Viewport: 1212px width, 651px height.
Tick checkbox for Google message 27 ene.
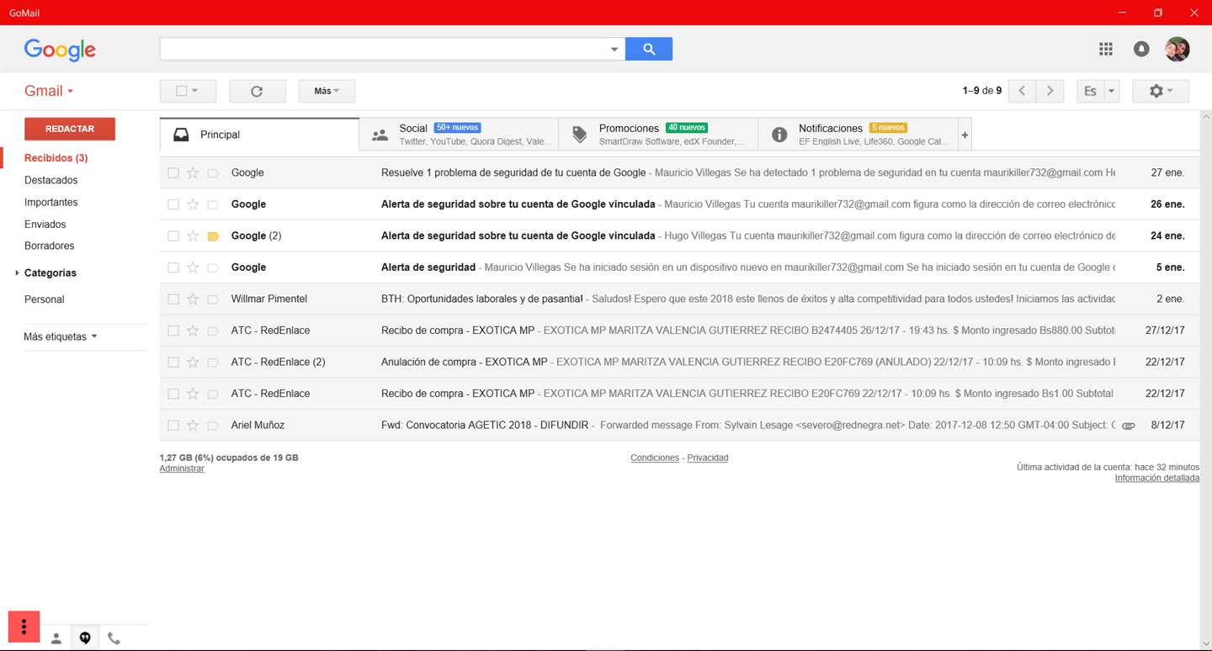173,173
